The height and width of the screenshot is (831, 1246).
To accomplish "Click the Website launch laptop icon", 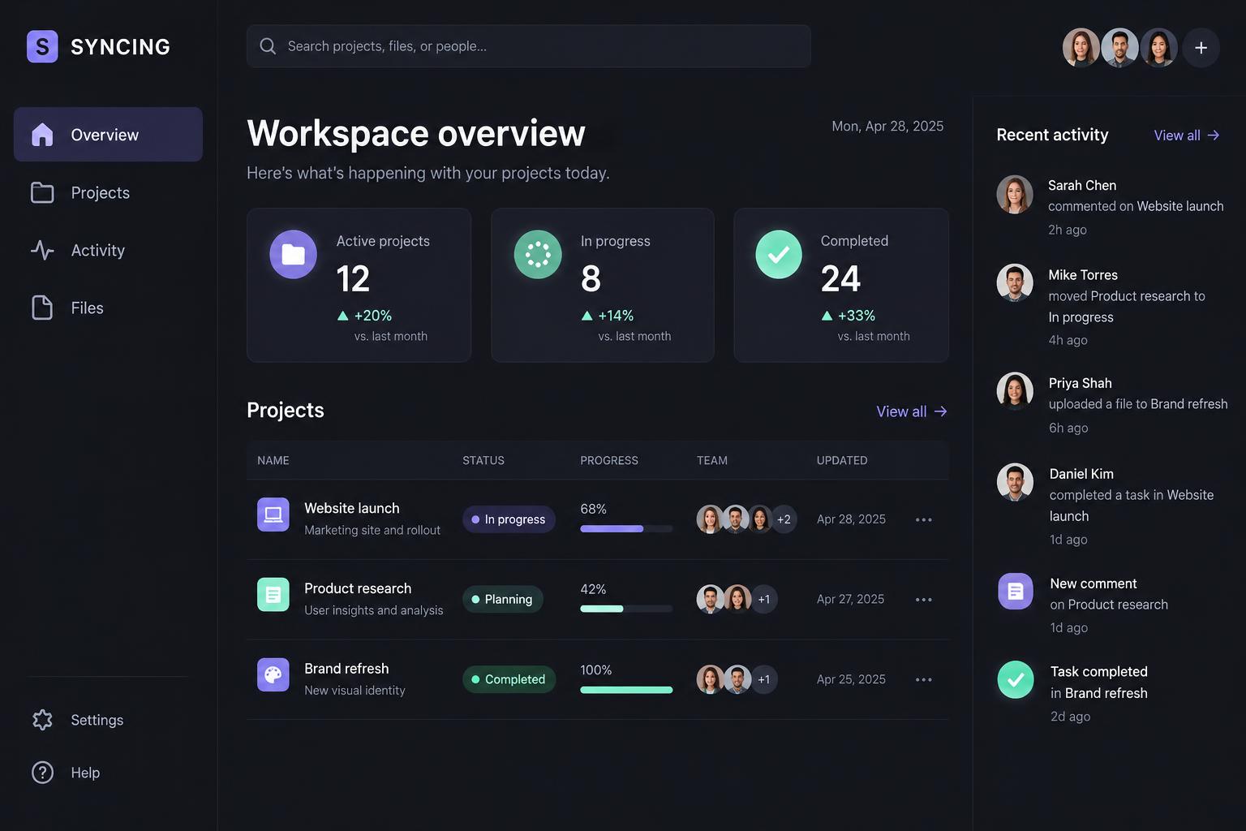I will (273, 515).
